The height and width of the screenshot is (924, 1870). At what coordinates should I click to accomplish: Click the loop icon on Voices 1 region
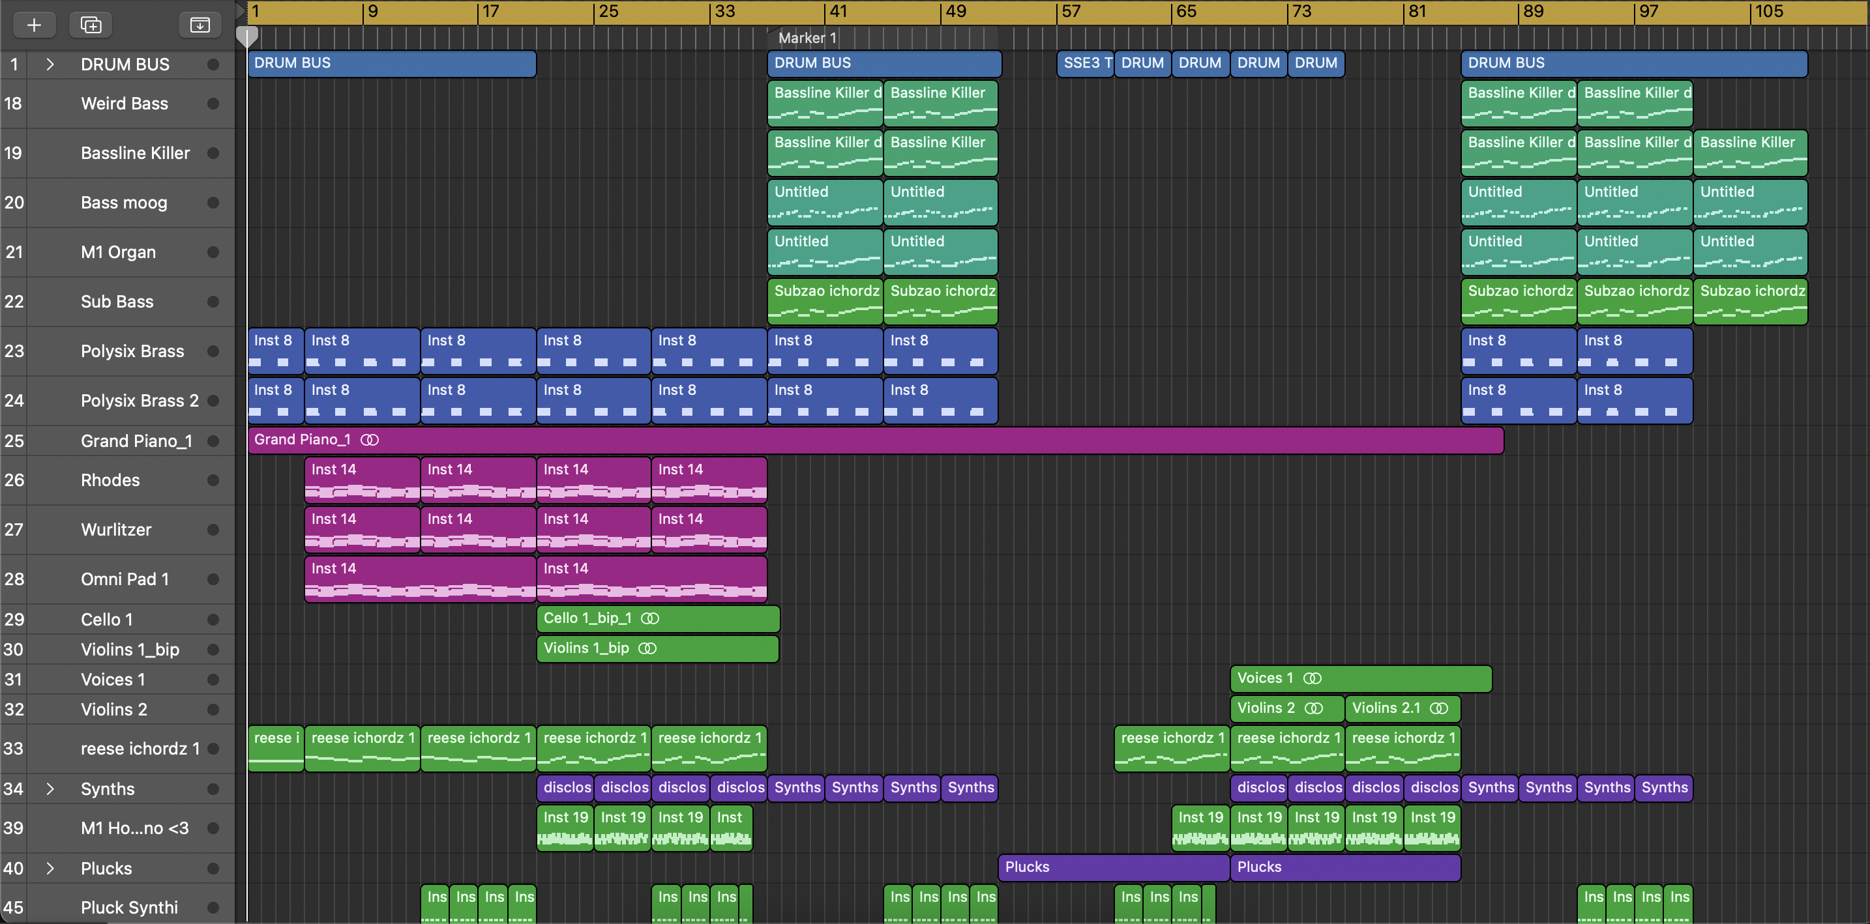click(x=1313, y=678)
